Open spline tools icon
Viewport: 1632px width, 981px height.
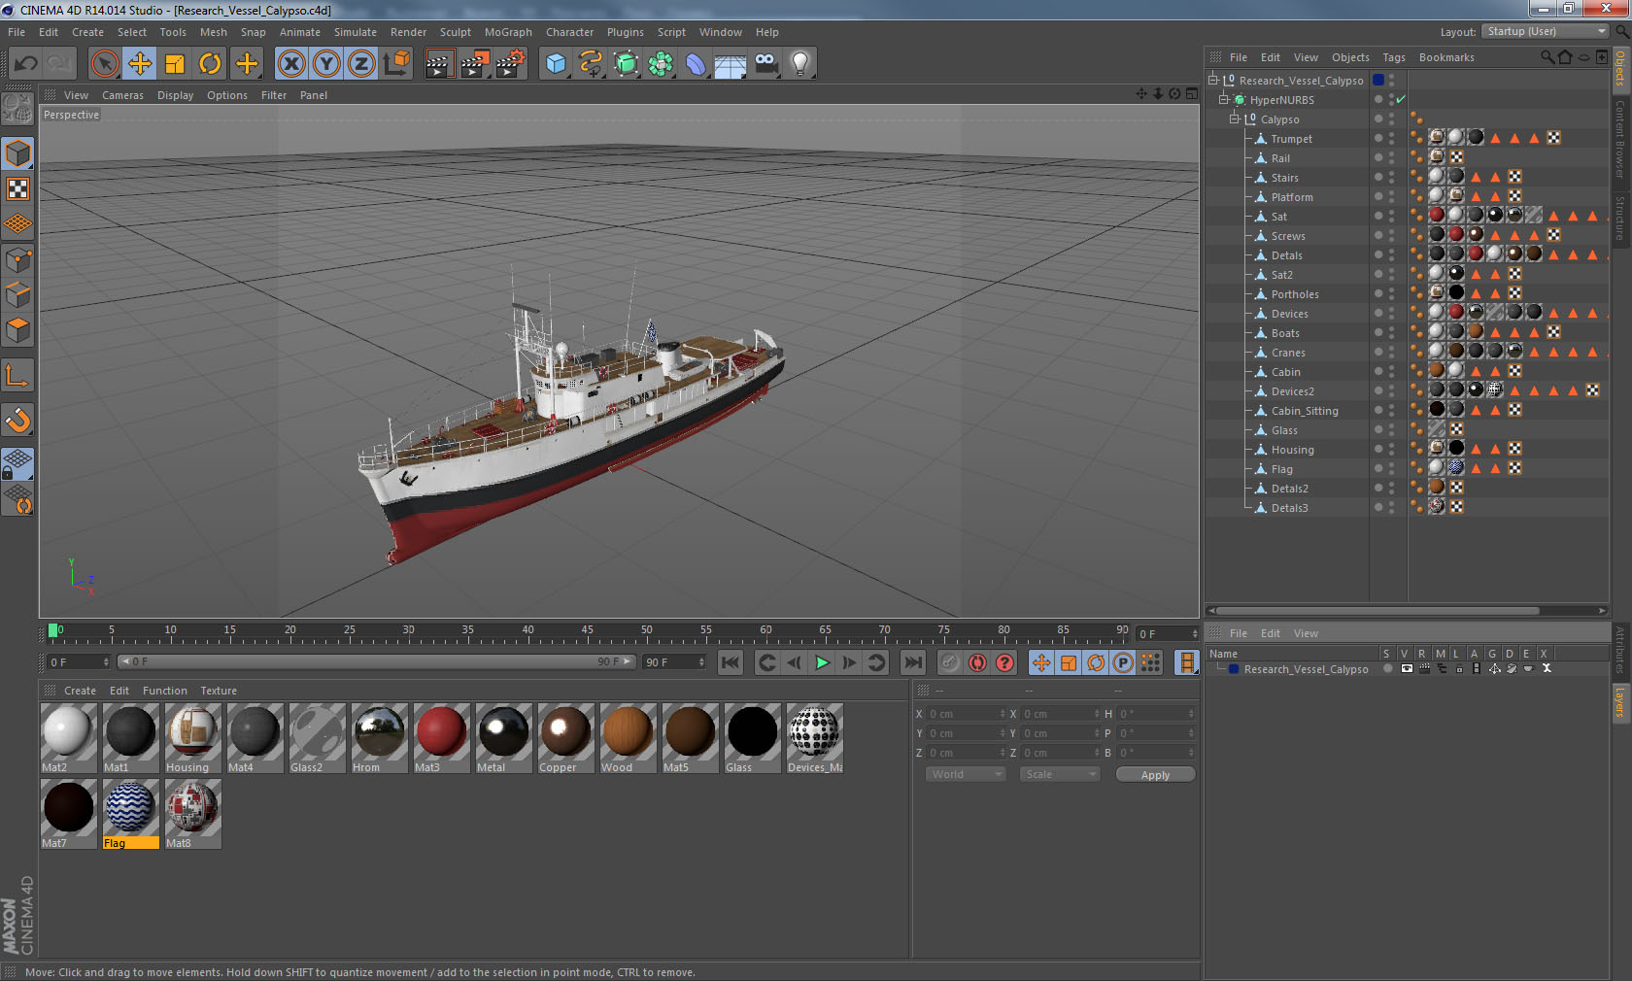point(591,64)
